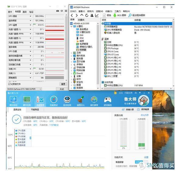Click Ludashi save screenshot button
This screenshot has height=171, width=176.
point(143,109)
